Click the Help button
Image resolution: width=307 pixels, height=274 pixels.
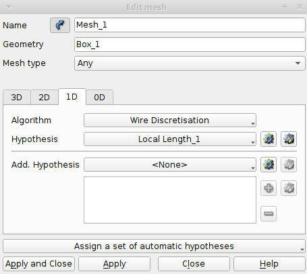269,264
